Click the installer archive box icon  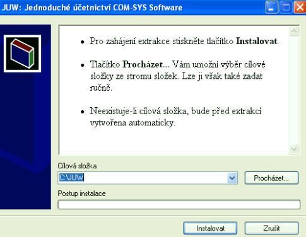pos(22,54)
